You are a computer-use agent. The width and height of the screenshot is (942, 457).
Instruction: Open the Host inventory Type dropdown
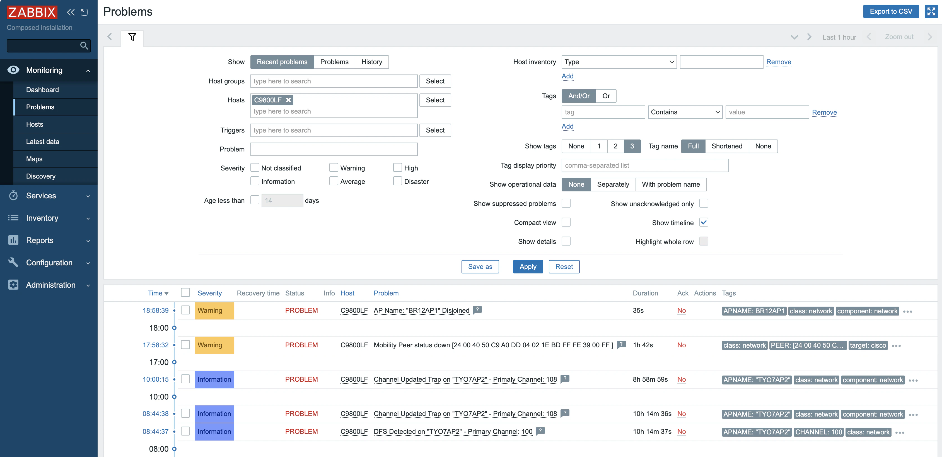pyautogui.click(x=619, y=62)
